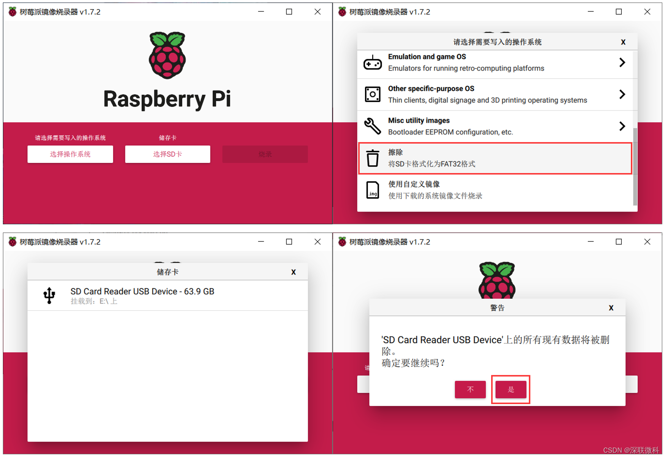Click raspberry app icon in bottom-right title bar

[x=342, y=242]
